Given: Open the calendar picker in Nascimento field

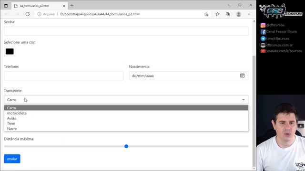Looking at the screenshot, I should click(242, 76).
